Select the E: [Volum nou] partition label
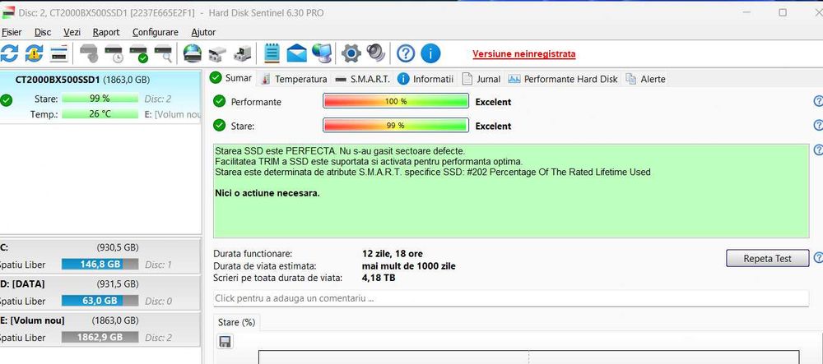 (x=32, y=320)
